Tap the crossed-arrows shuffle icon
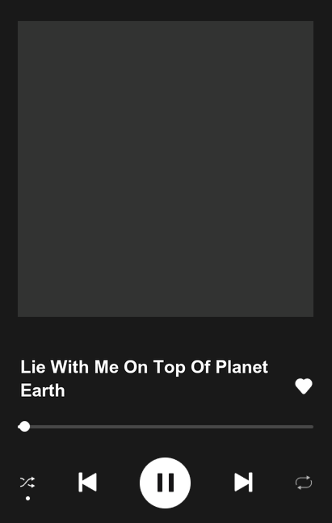The width and height of the screenshot is (332, 523). [27, 483]
